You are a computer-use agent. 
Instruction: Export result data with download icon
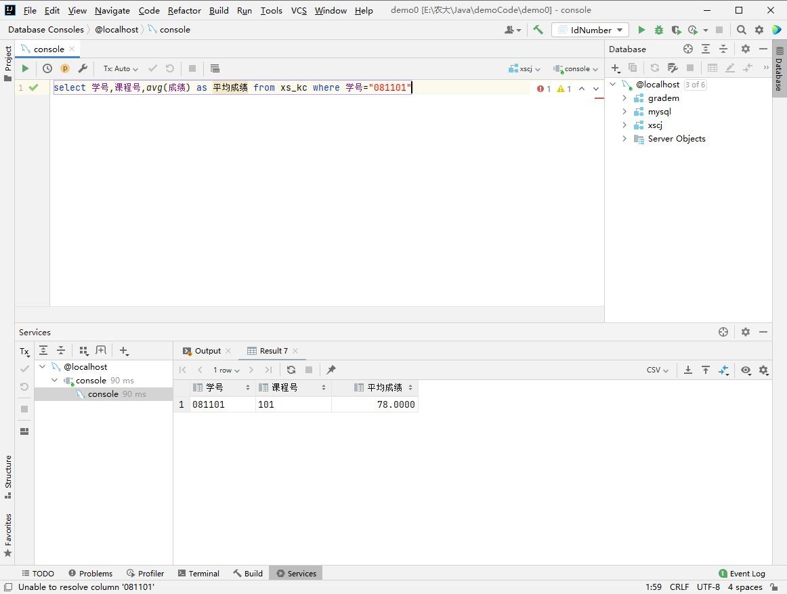tap(687, 370)
